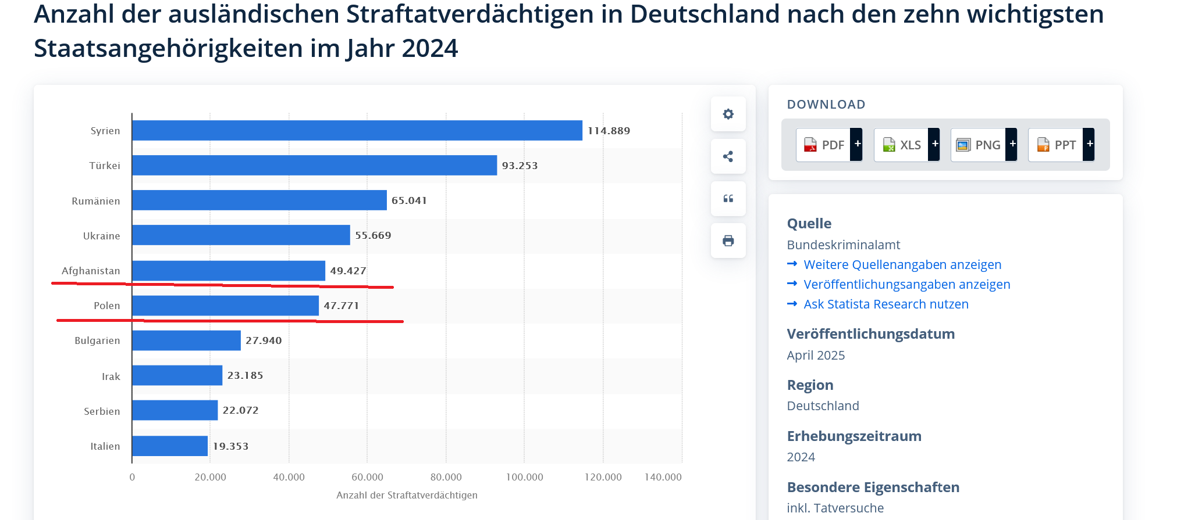Click the page title about ausländische Straftatverdächtige
Image resolution: width=1202 pixels, height=520 pixels.
[x=568, y=31]
